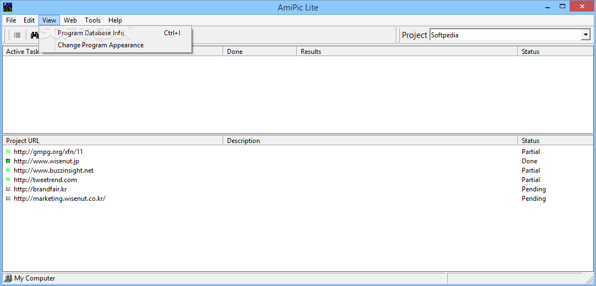Maximize the AmiPic Lite window
Viewport: 596px width, 286px height.
coord(562,5)
